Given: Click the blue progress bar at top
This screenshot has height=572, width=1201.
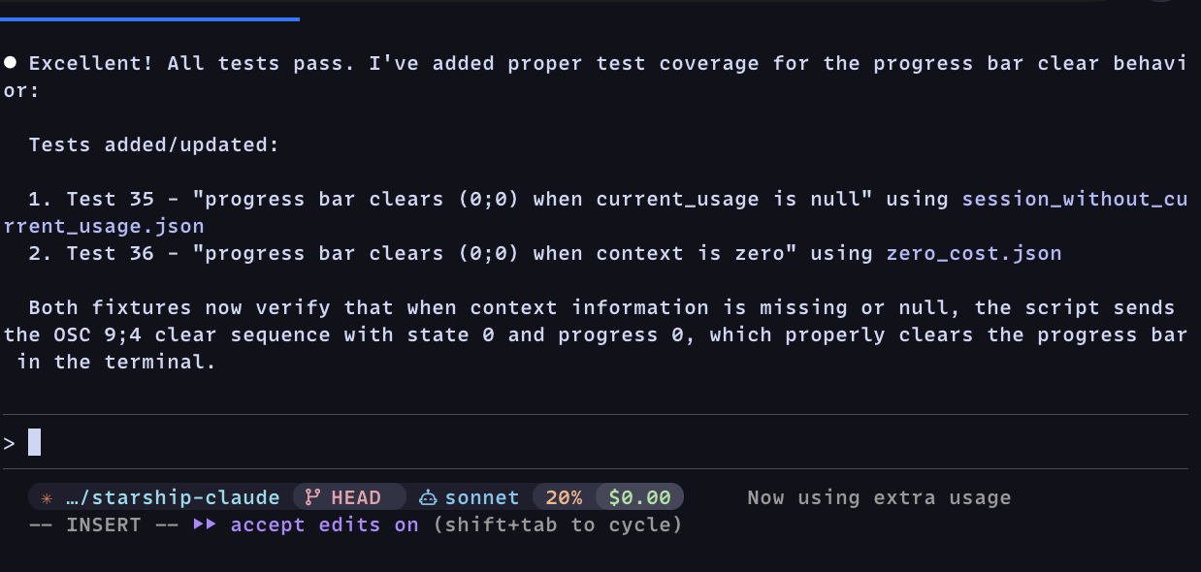Looking at the screenshot, I should pos(149,18).
